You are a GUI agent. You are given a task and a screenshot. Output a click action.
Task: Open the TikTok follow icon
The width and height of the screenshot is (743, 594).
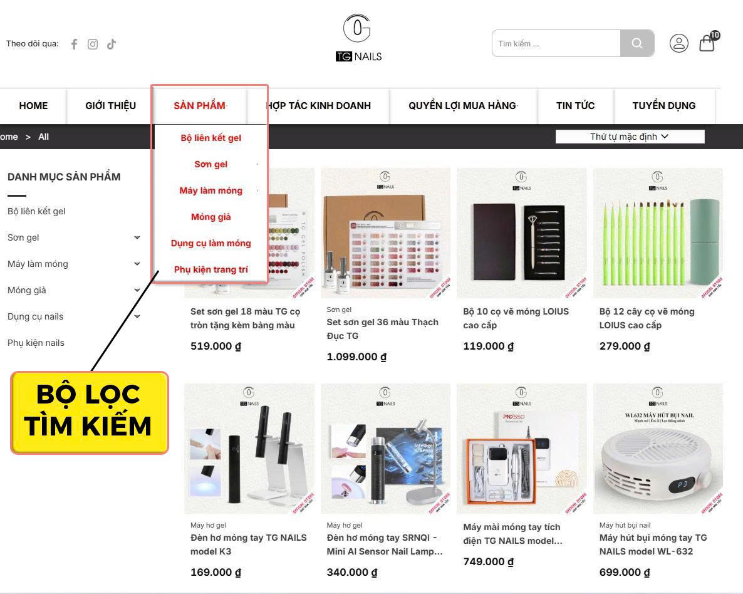112,44
